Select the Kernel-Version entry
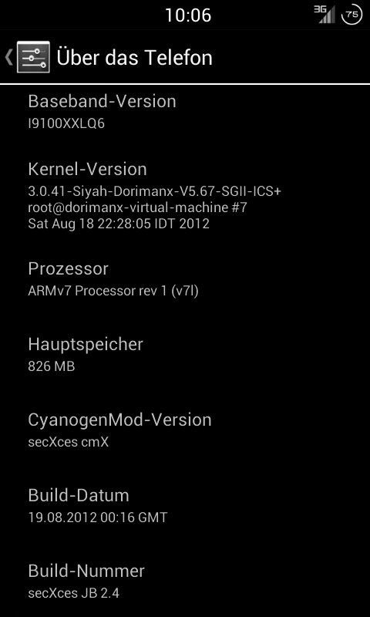This screenshot has height=617, width=370. pos(185,196)
